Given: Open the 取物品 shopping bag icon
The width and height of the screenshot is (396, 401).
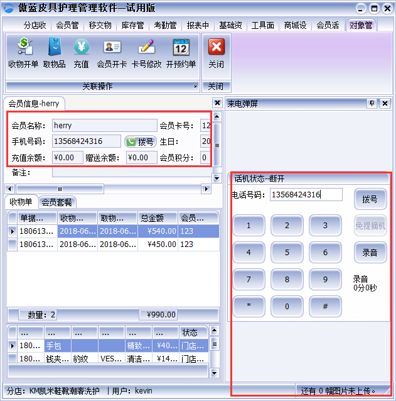Looking at the screenshot, I should pos(54,52).
